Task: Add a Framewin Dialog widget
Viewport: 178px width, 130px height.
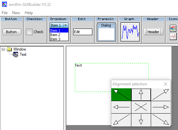Action: 106,30
